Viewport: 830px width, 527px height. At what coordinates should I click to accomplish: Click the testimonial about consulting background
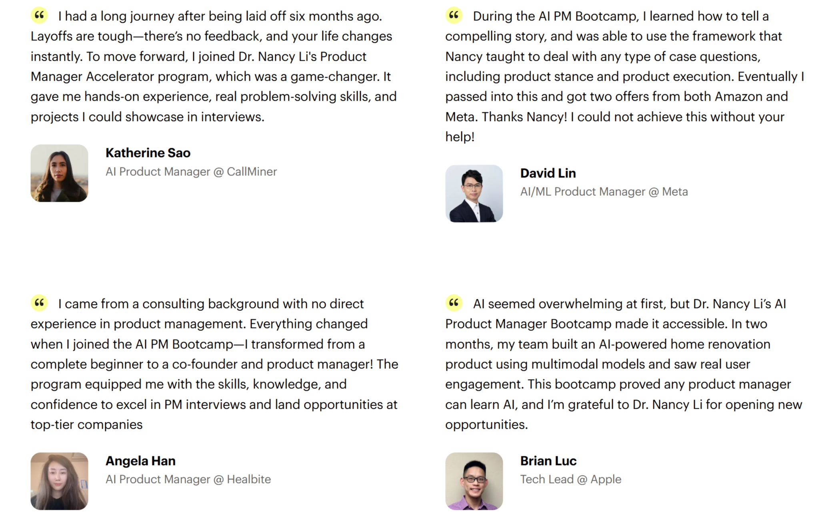click(x=214, y=364)
